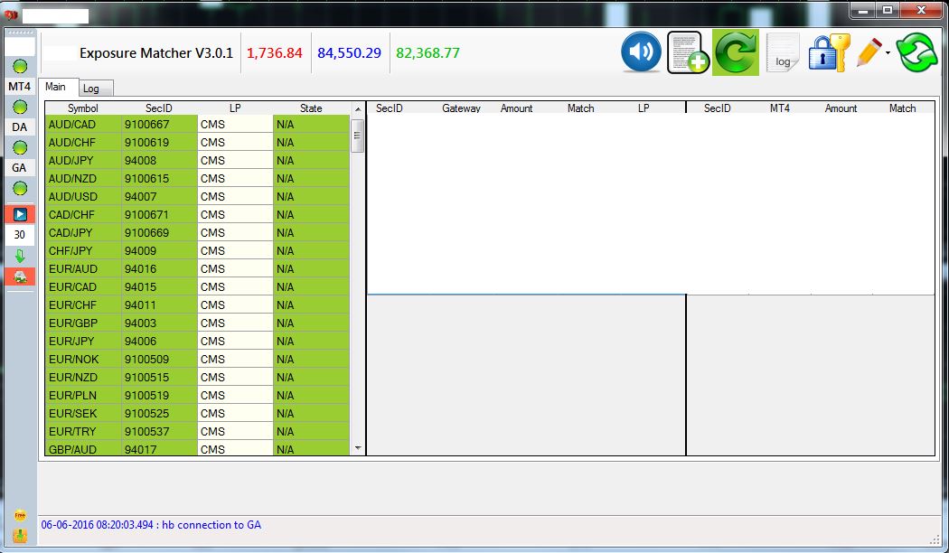Click the green double-arrow sync icon
The image size is (949, 553).
coord(916,52)
